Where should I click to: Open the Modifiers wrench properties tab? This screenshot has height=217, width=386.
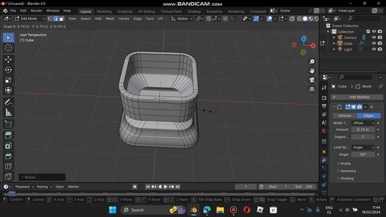(x=324, y=160)
